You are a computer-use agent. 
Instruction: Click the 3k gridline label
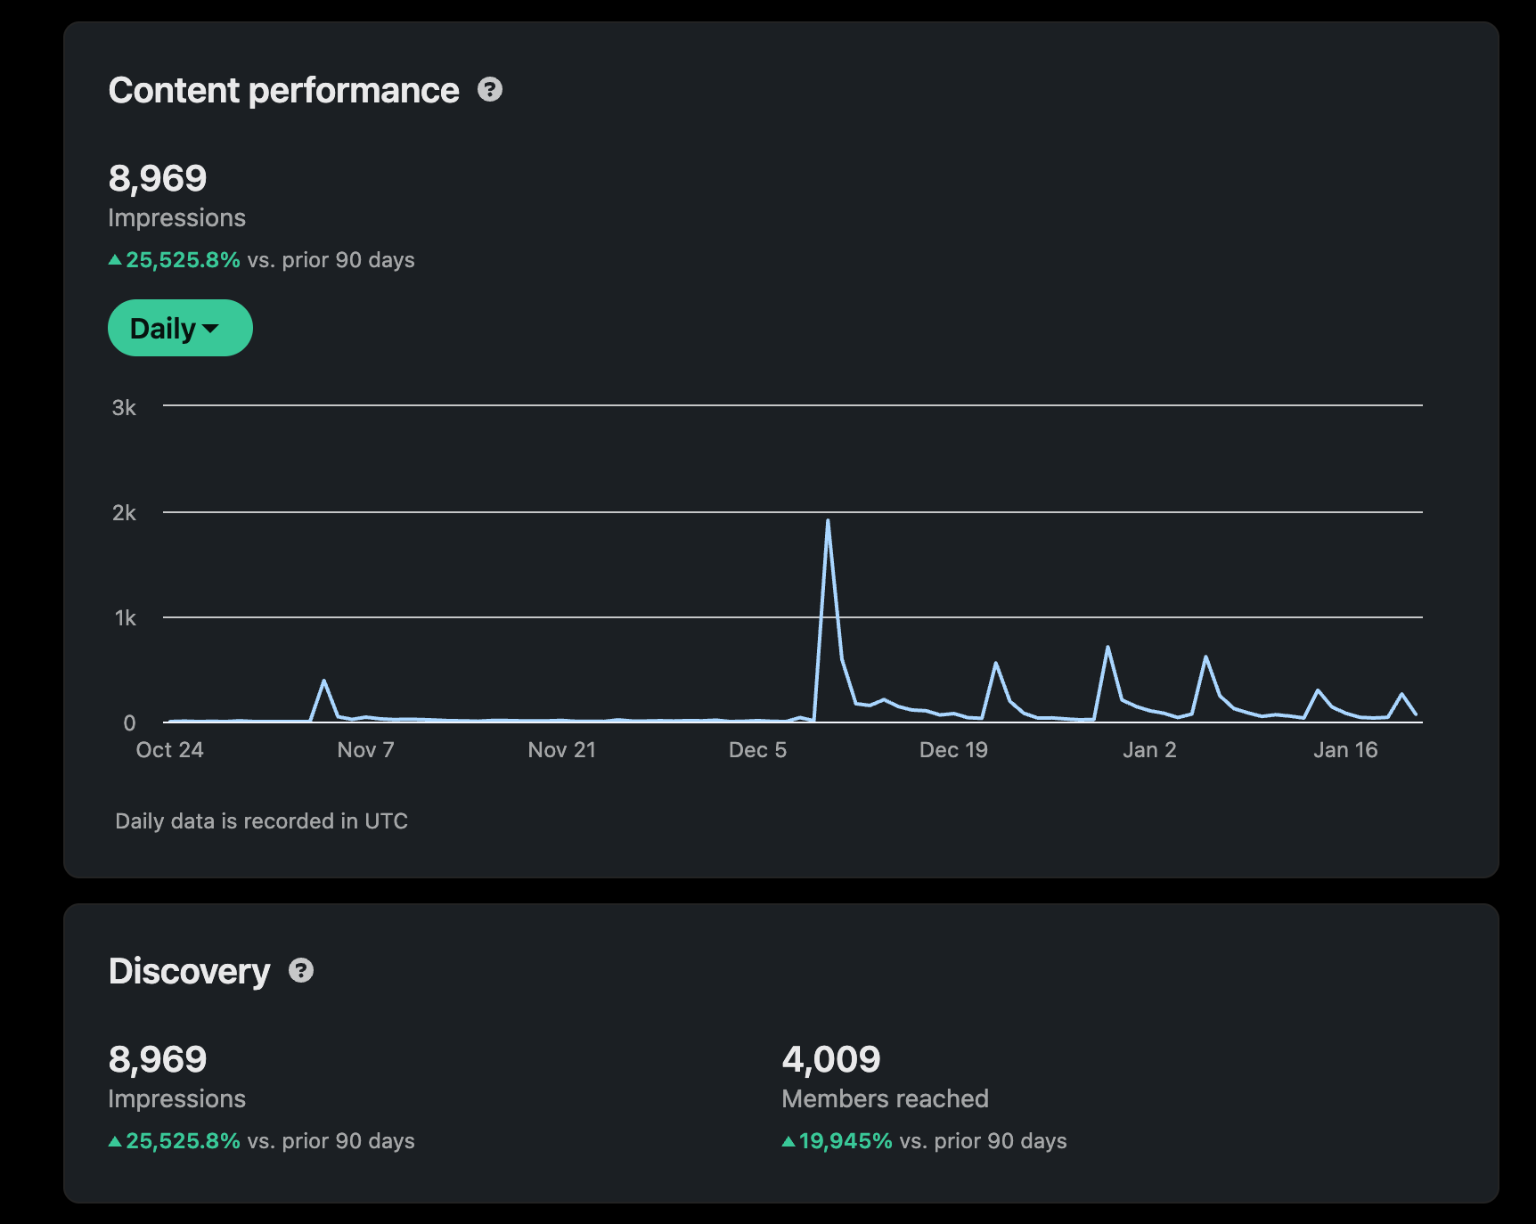pos(124,408)
